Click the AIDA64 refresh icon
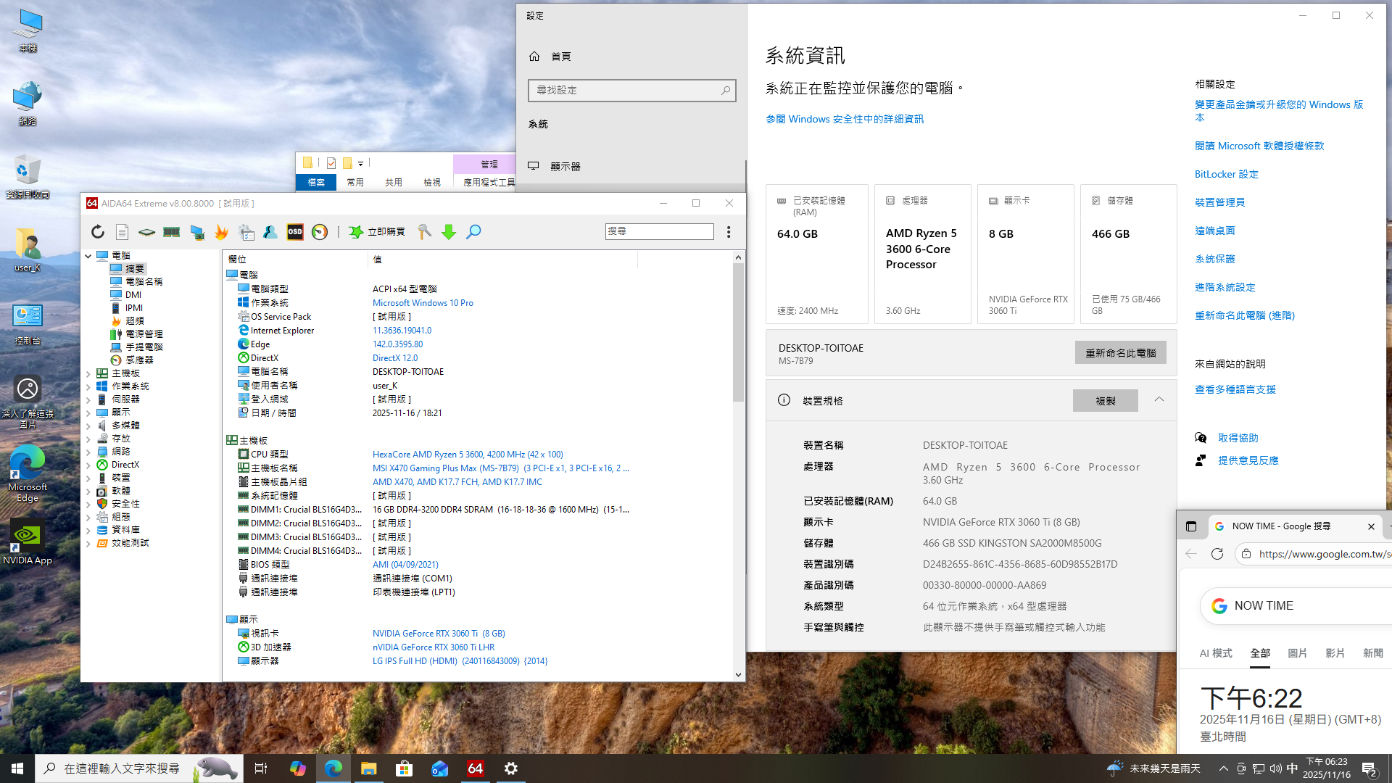 pos(98,232)
